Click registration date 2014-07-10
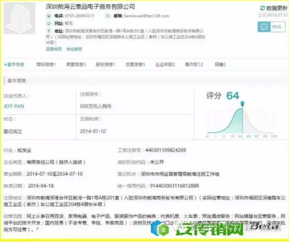 tap(93, 131)
